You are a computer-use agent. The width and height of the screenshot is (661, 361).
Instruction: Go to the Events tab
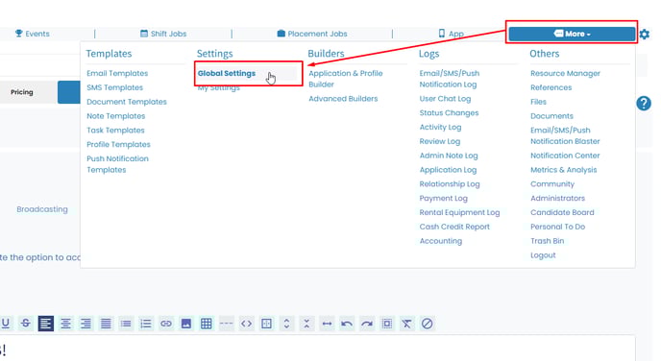tap(33, 34)
